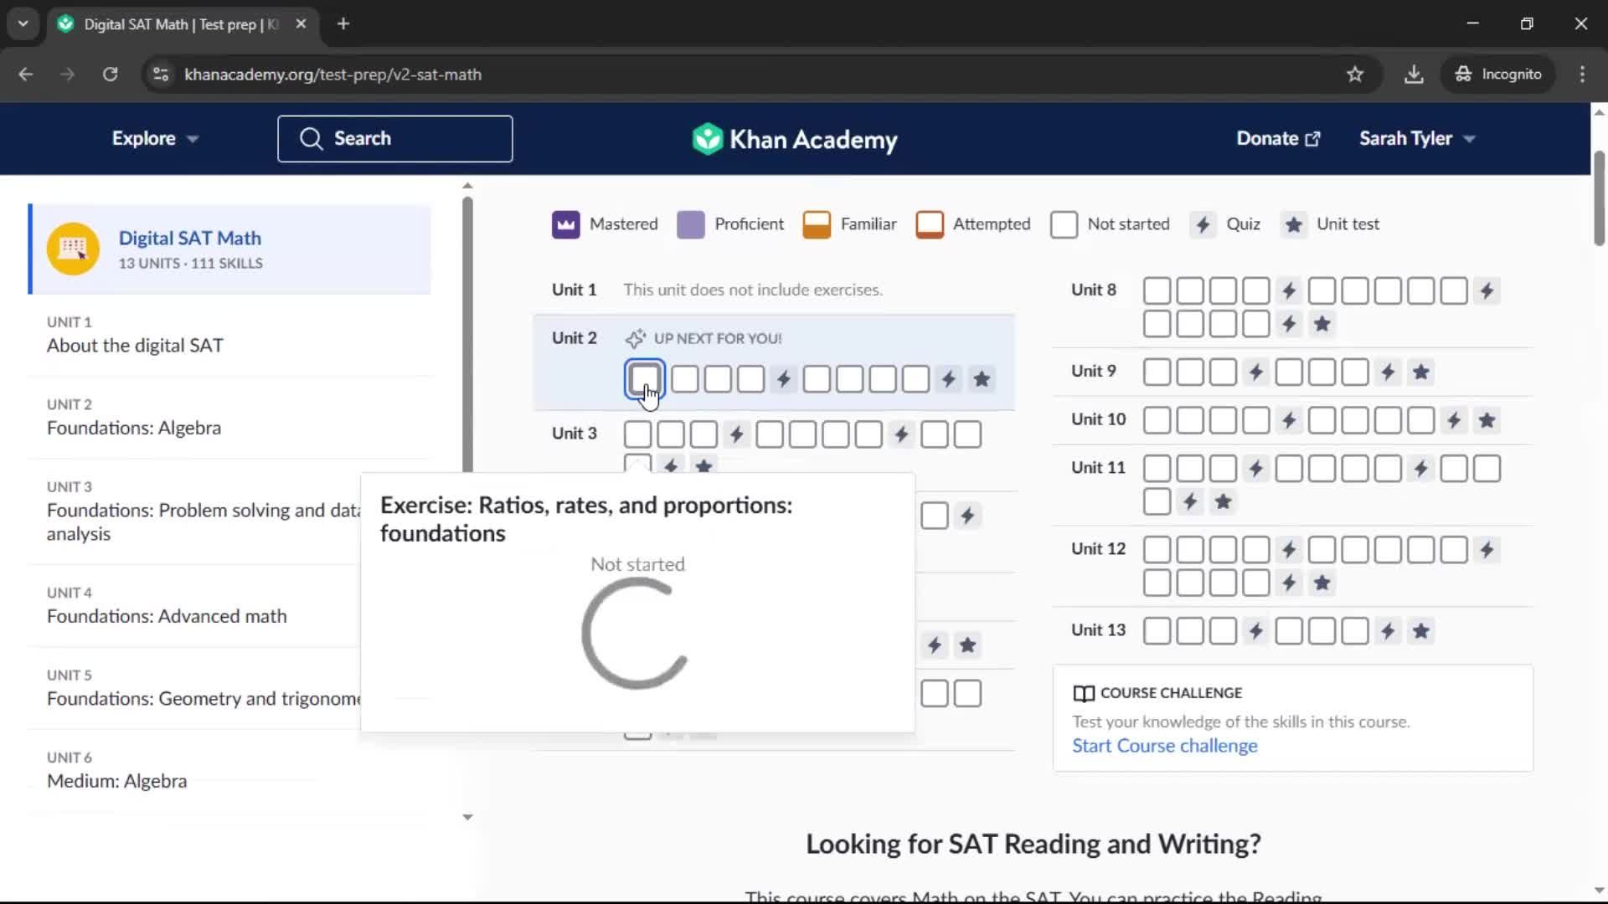
Task: Select the first exercise box in Unit 12
Action: pyautogui.click(x=1157, y=550)
